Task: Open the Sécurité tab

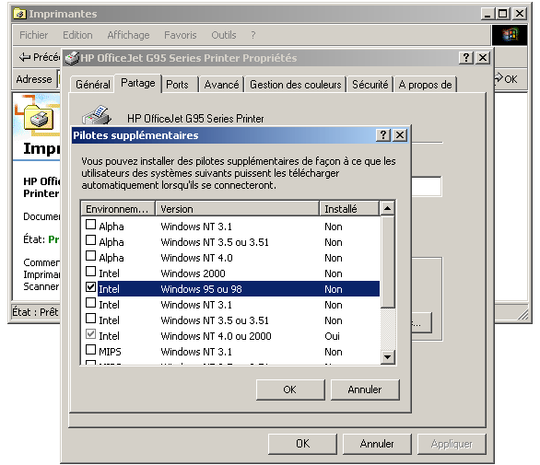Action: [370, 85]
